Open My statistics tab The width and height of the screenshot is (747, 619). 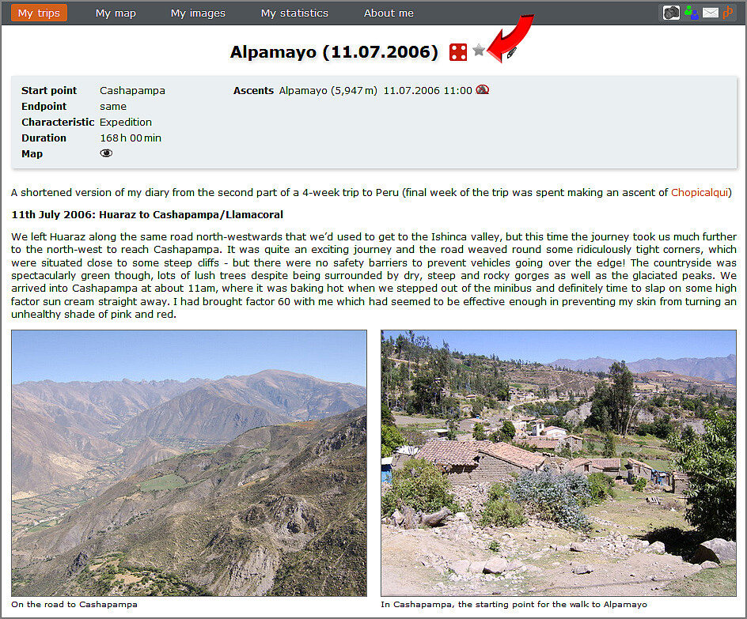coord(294,13)
